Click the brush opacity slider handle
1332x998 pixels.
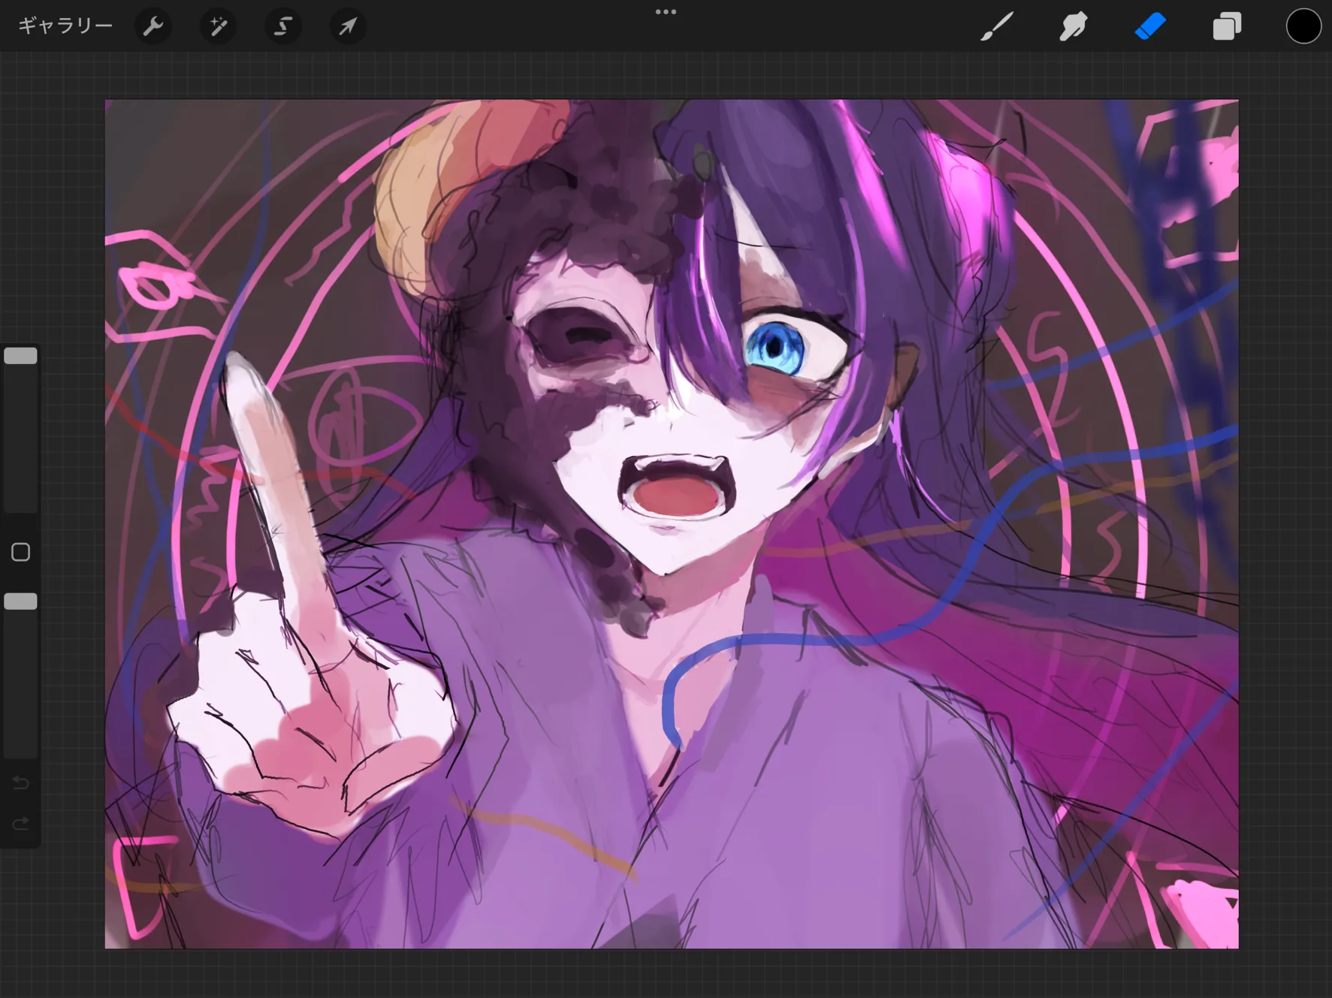click(x=21, y=602)
